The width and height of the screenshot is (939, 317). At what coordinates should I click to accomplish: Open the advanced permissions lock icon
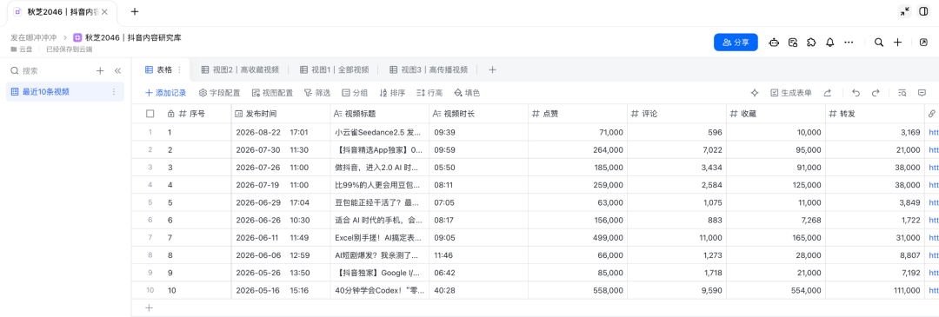click(x=792, y=43)
